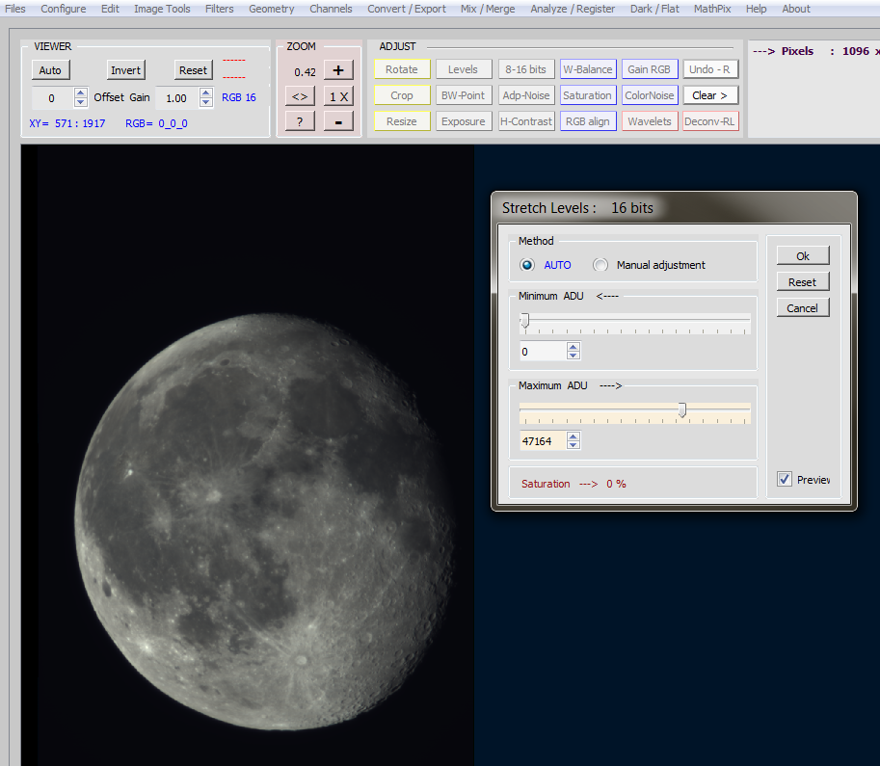Toggle the Preview checkbox

[784, 479]
